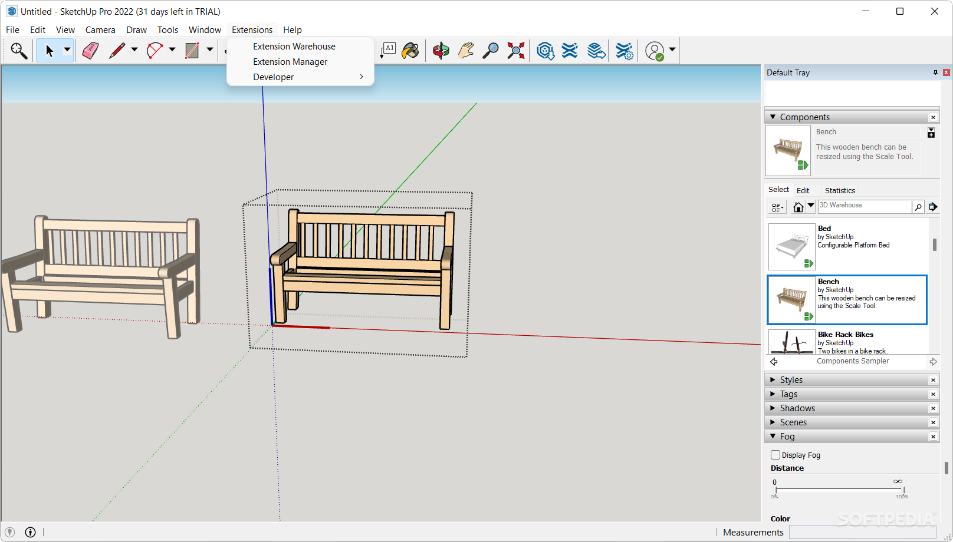Open the navigation dropdown next to home icon
This screenshot has width=953, height=542.
click(x=811, y=206)
